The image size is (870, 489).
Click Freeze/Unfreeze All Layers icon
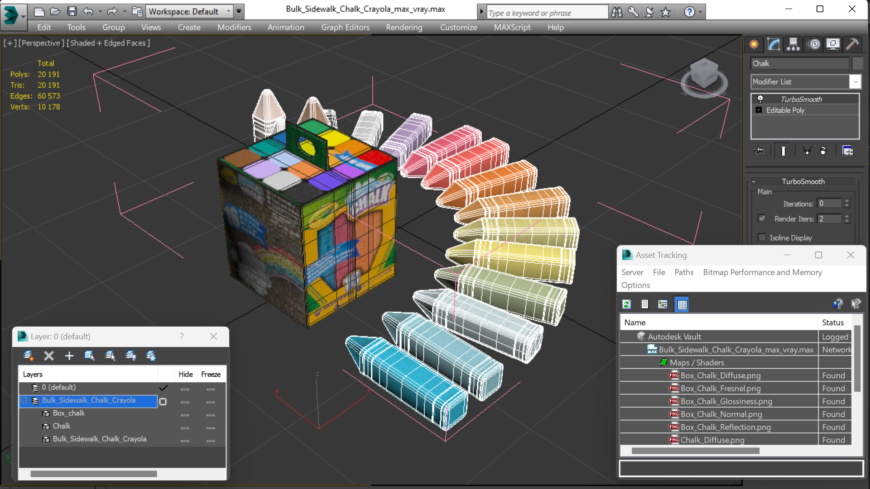coord(151,356)
